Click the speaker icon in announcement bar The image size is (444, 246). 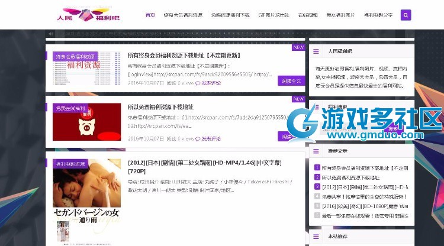coord(51,34)
